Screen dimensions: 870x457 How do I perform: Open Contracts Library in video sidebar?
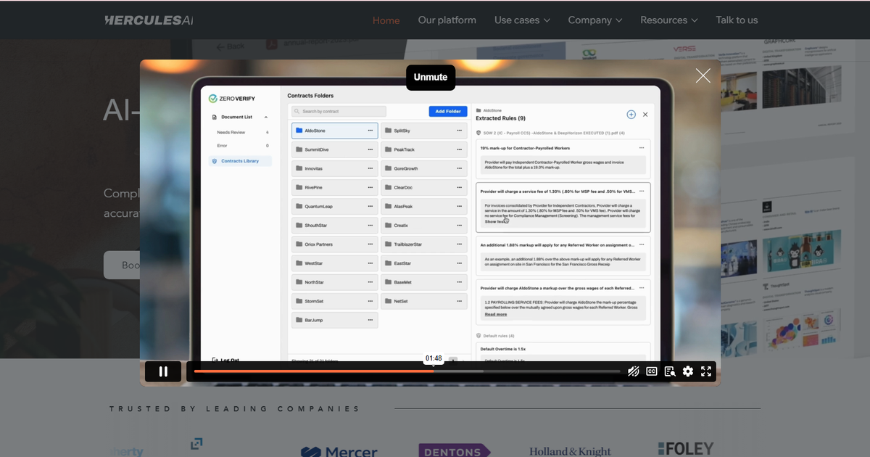tap(240, 161)
